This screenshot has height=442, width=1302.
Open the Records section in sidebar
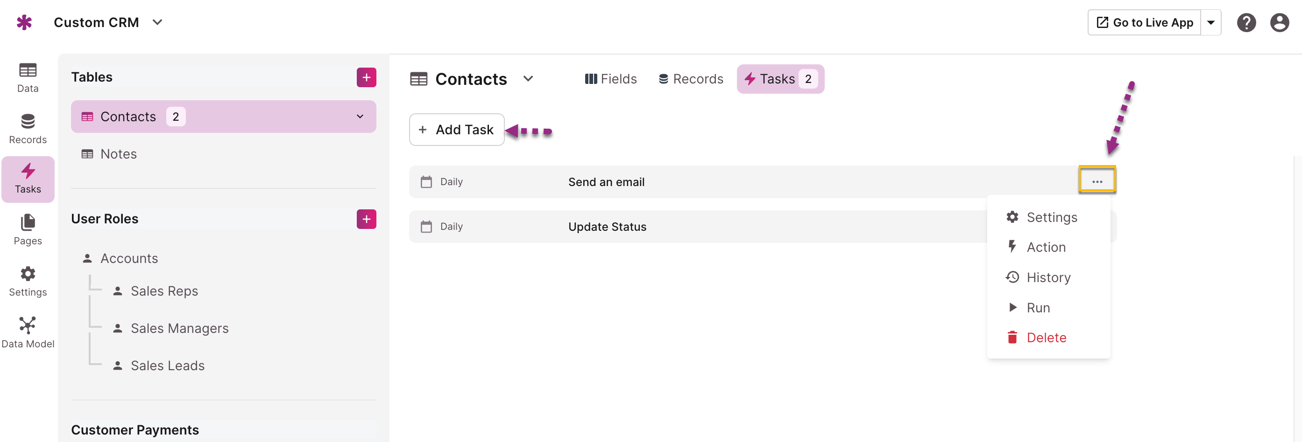coord(28,129)
